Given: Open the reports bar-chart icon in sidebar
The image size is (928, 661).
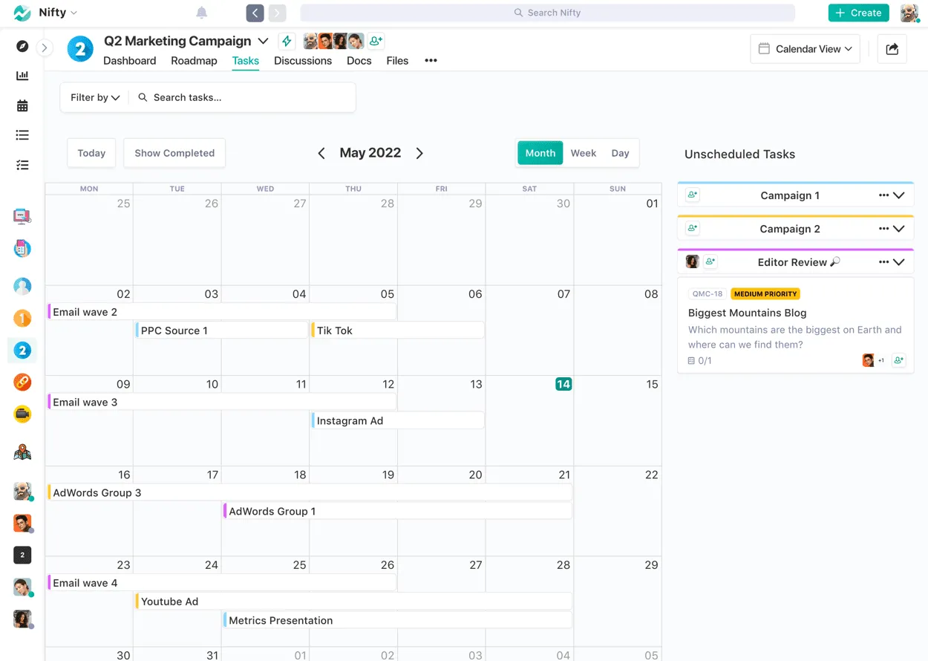Looking at the screenshot, I should (x=22, y=75).
